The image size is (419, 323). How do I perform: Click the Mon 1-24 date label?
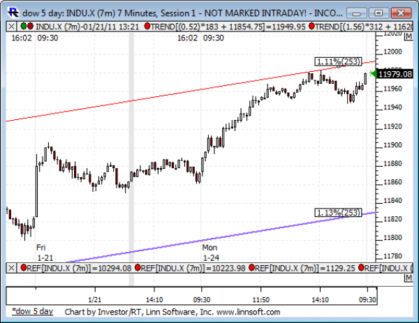(211, 253)
